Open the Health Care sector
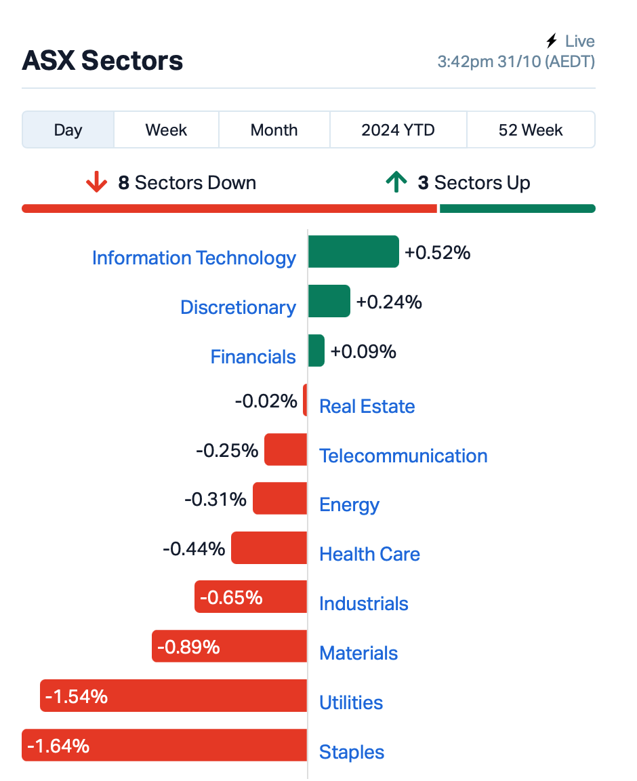 (x=369, y=554)
